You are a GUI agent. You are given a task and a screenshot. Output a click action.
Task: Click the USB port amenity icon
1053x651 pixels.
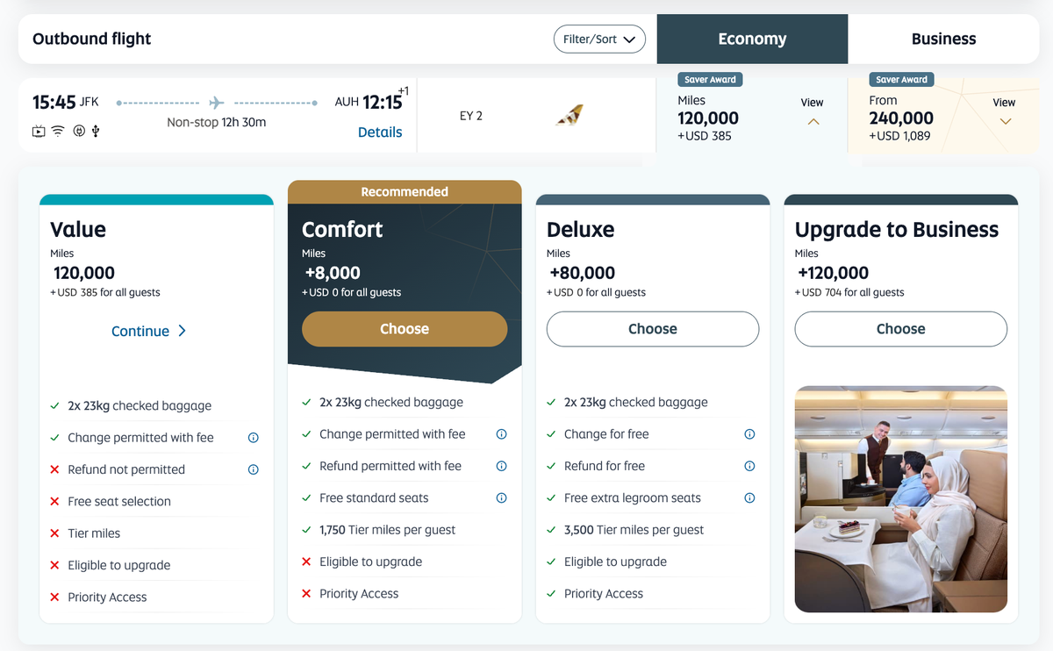click(95, 131)
